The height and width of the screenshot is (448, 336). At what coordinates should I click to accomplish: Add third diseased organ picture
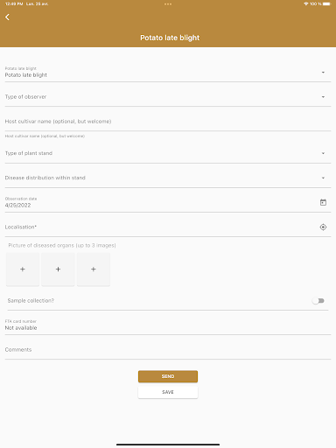click(94, 269)
